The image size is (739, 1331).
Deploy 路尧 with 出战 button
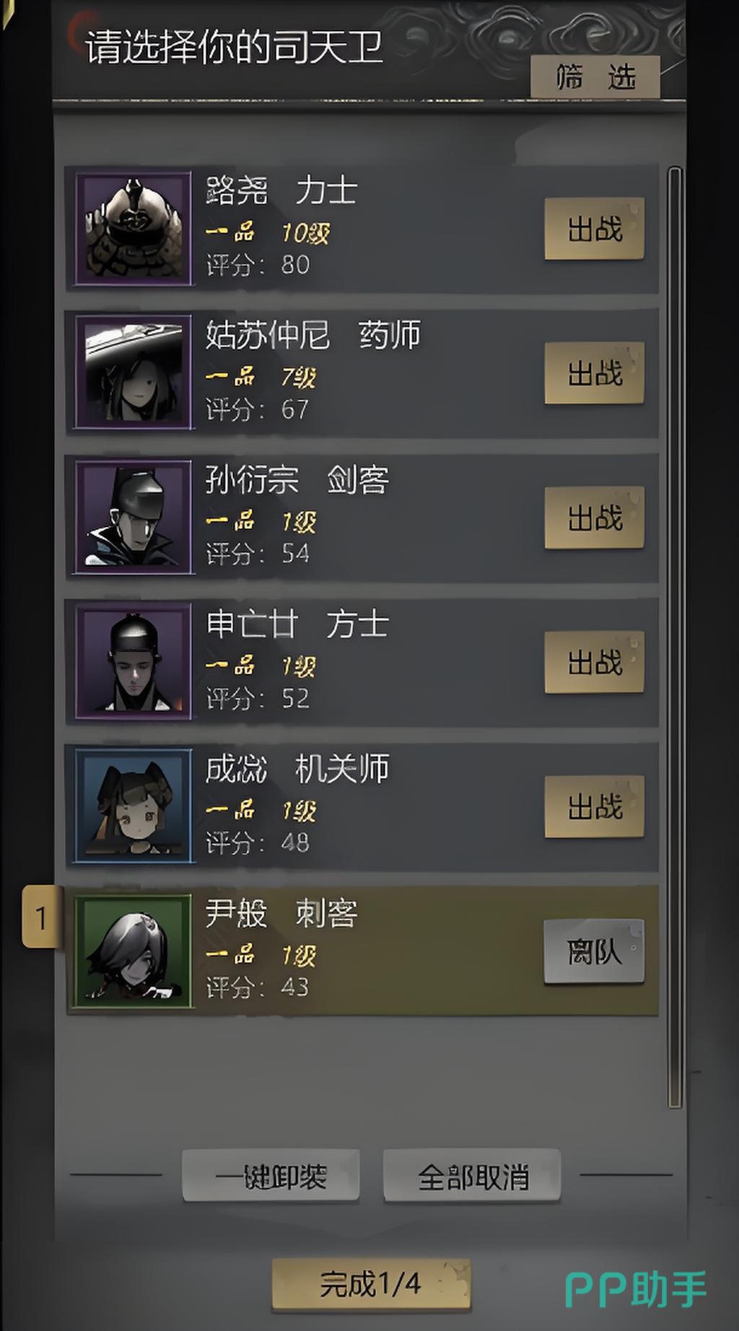click(594, 229)
